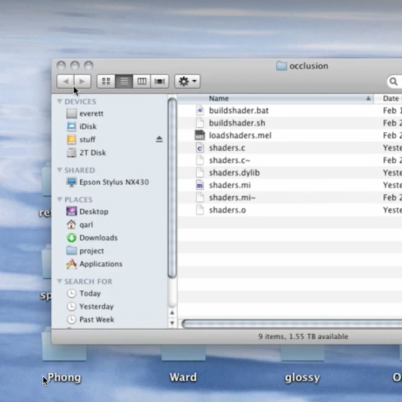Open Downloads in the sidebar

pos(99,237)
